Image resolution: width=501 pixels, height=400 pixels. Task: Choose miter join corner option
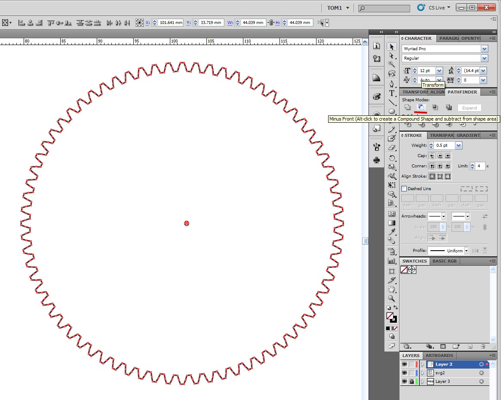click(x=432, y=166)
